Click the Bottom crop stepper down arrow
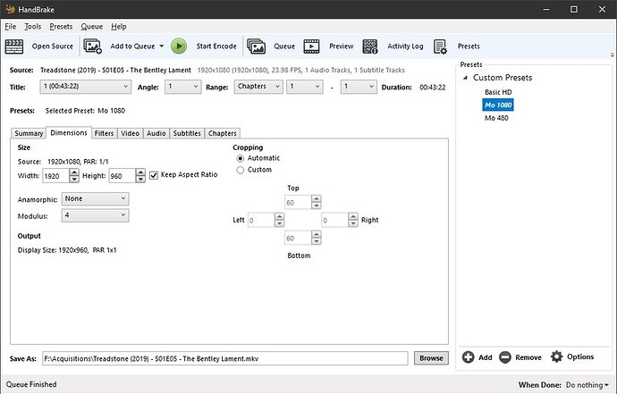The image size is (617, 394). 317,241
